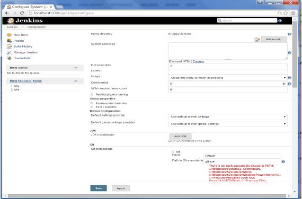Click the New Item icon in sidebar
The width and height of the screenshot is (302, 199).
pyautogui.click(x=9, y=35)
